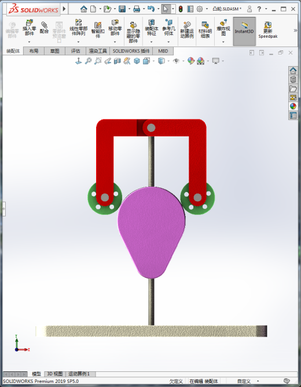
Task: Open the Motion Study 1 (运动算例1) tab
Action: pyautogui.click(x=79, y=374)
